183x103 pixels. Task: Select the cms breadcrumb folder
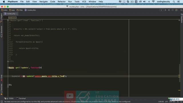click(4, 10)
